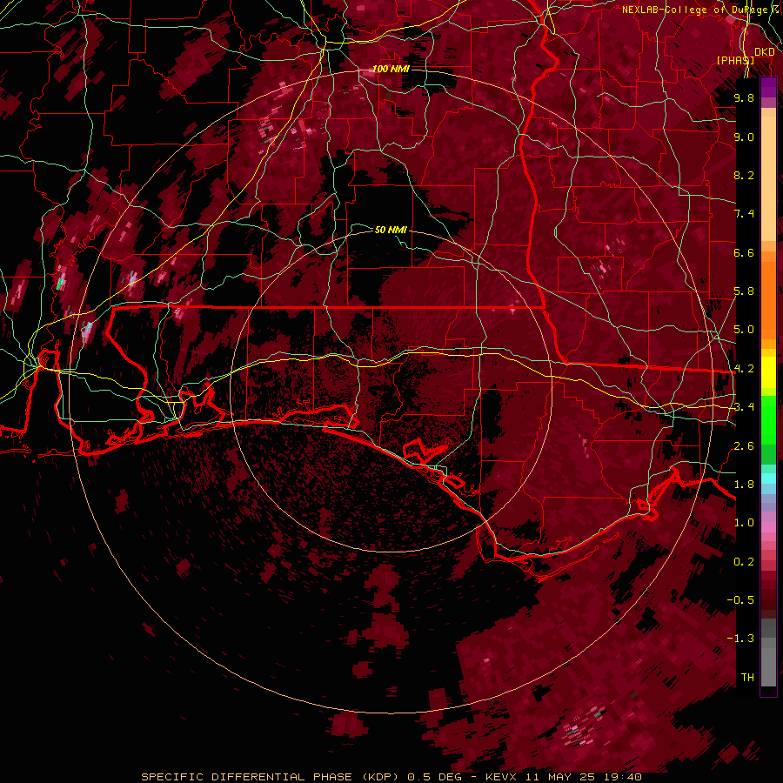Click the 3.4 scale value
The height and width of the screenshot is (783, 783).
(x=744, y=407)
